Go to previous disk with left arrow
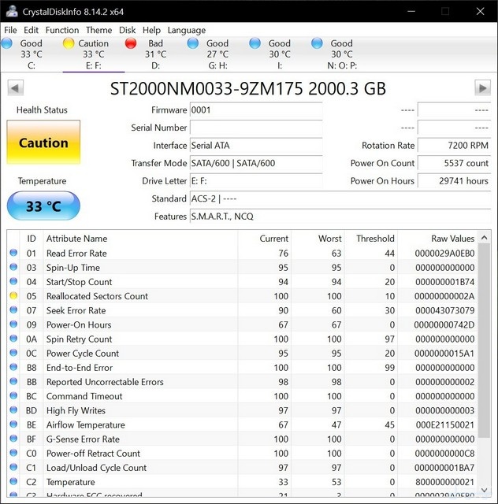 point(14,87)
